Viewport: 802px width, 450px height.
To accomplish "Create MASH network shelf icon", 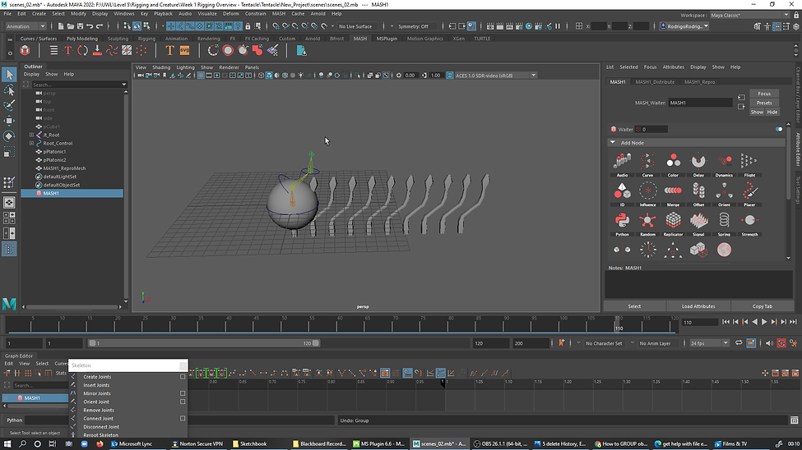I will pos(25,51).
